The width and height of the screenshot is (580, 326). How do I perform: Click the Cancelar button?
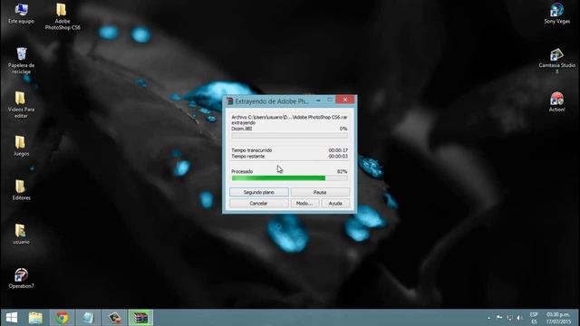tap(259, 203)
